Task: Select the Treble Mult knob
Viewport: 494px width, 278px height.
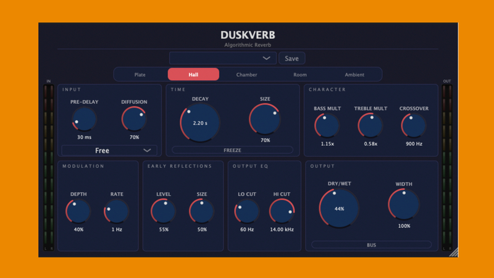Action: pyautogui.click(x=371, y=125)
